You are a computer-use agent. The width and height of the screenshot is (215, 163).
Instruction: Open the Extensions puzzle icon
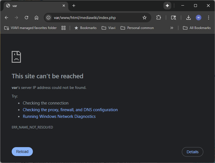(158, 18)
